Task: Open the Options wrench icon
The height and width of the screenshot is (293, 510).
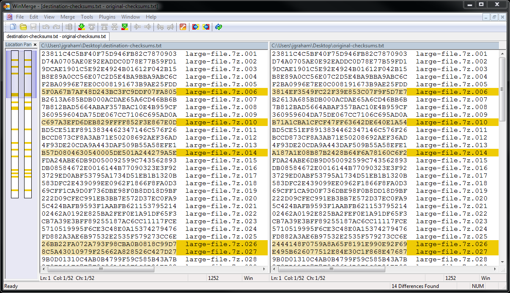Action: pos(183,27)
